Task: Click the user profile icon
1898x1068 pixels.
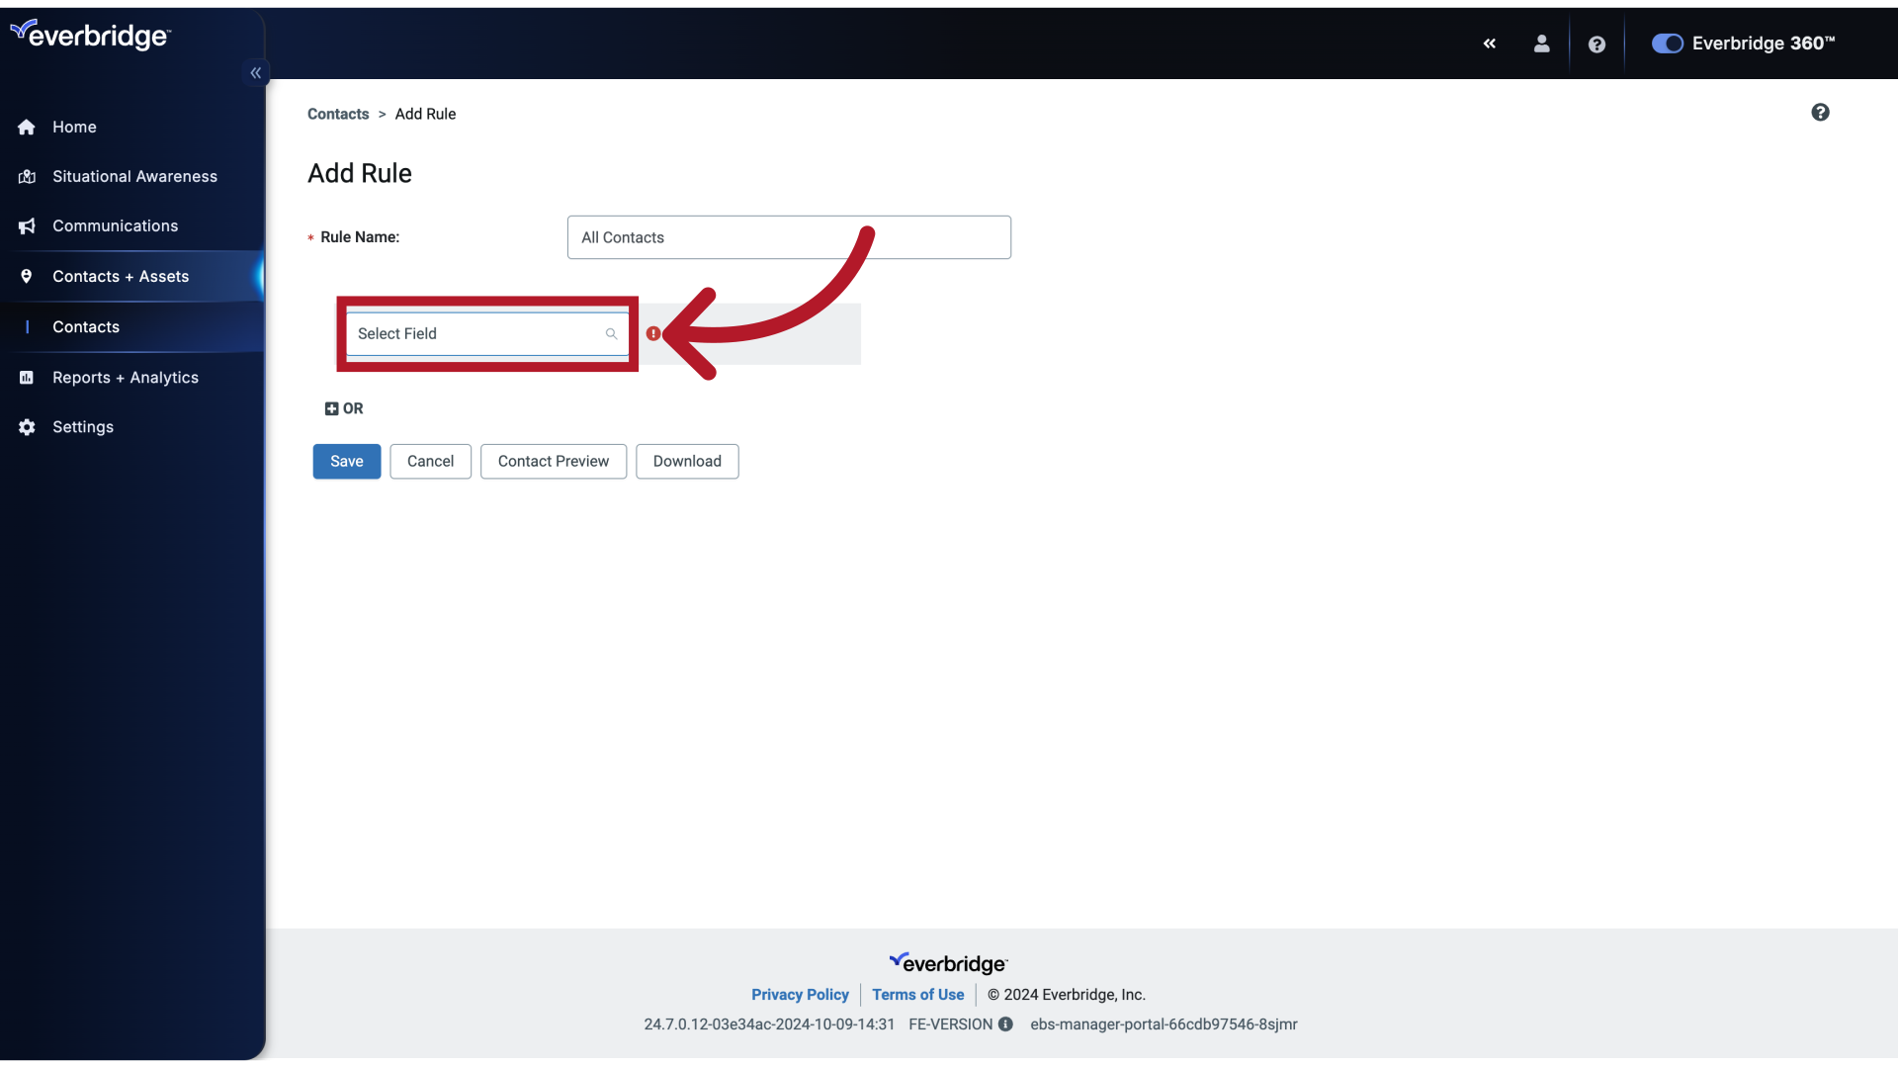Action: point(1541,44)
